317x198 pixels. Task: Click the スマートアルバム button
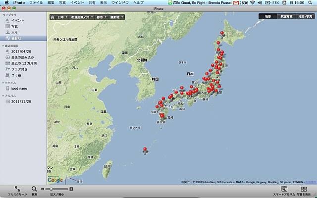tap(284, 191)
